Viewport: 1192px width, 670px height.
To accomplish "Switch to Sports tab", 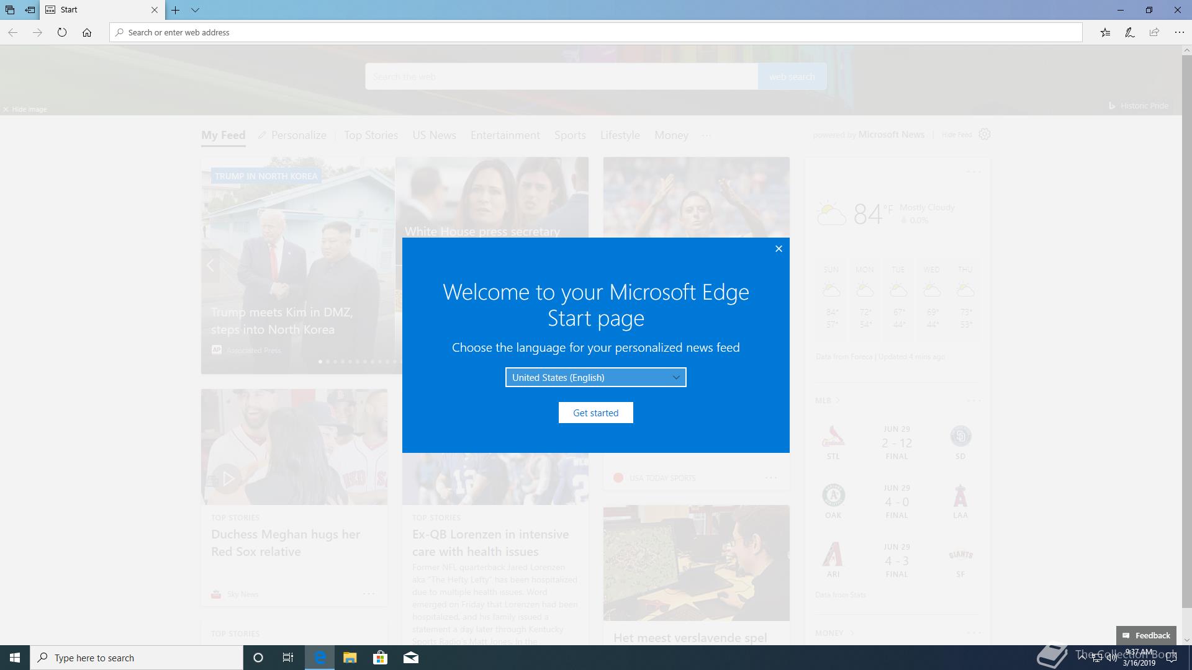I will [570, 135].
